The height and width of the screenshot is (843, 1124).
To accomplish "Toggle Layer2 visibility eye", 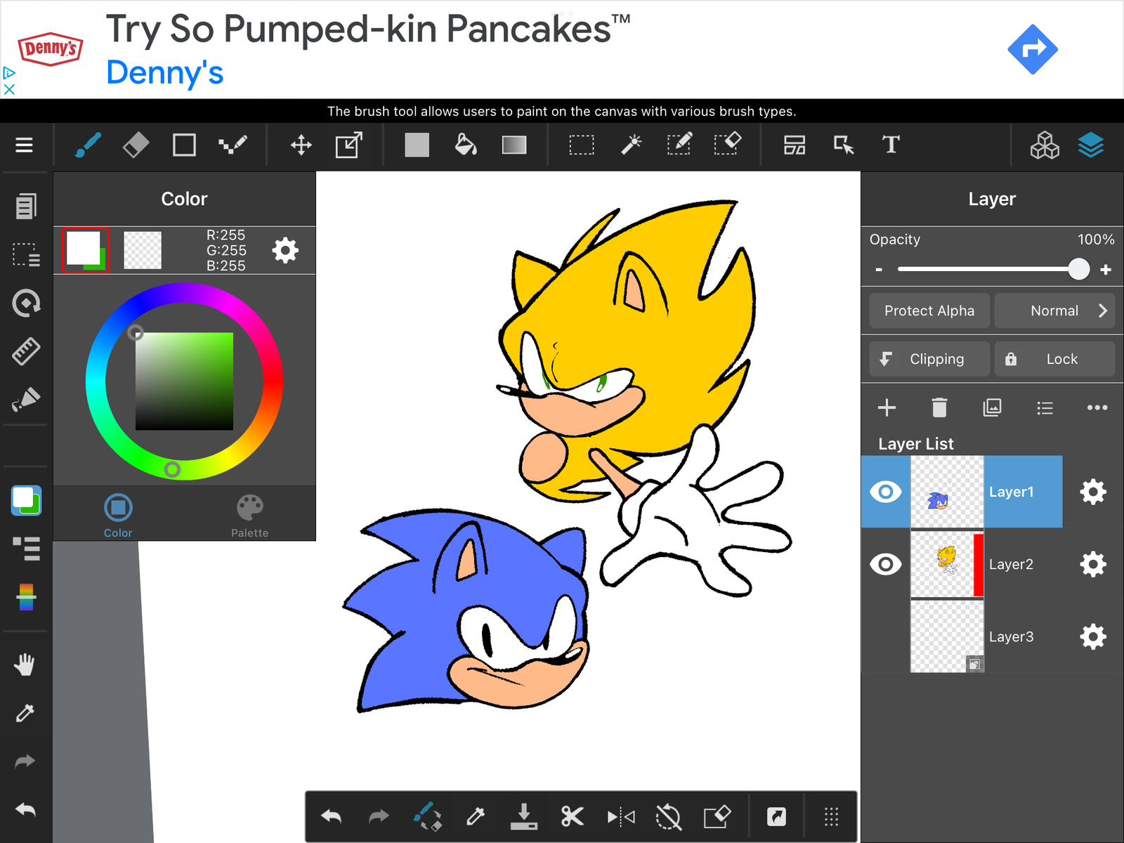I will click(x=886, y=564).
